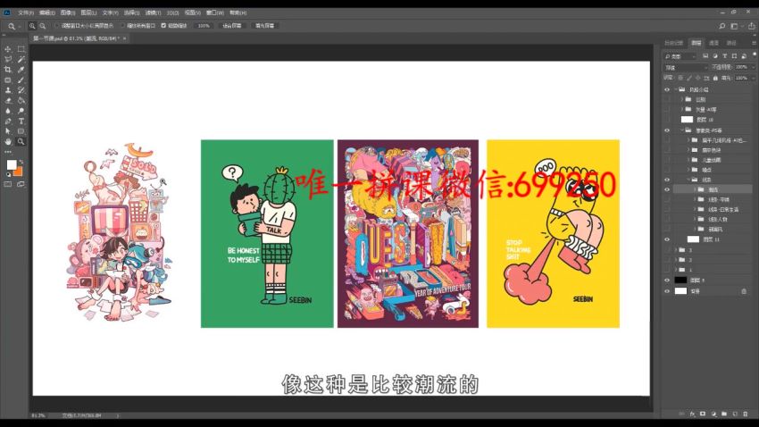Viewport: 759px width, 427px height.
Task: Hide the topmost layer group via eye
Action: 667,89
